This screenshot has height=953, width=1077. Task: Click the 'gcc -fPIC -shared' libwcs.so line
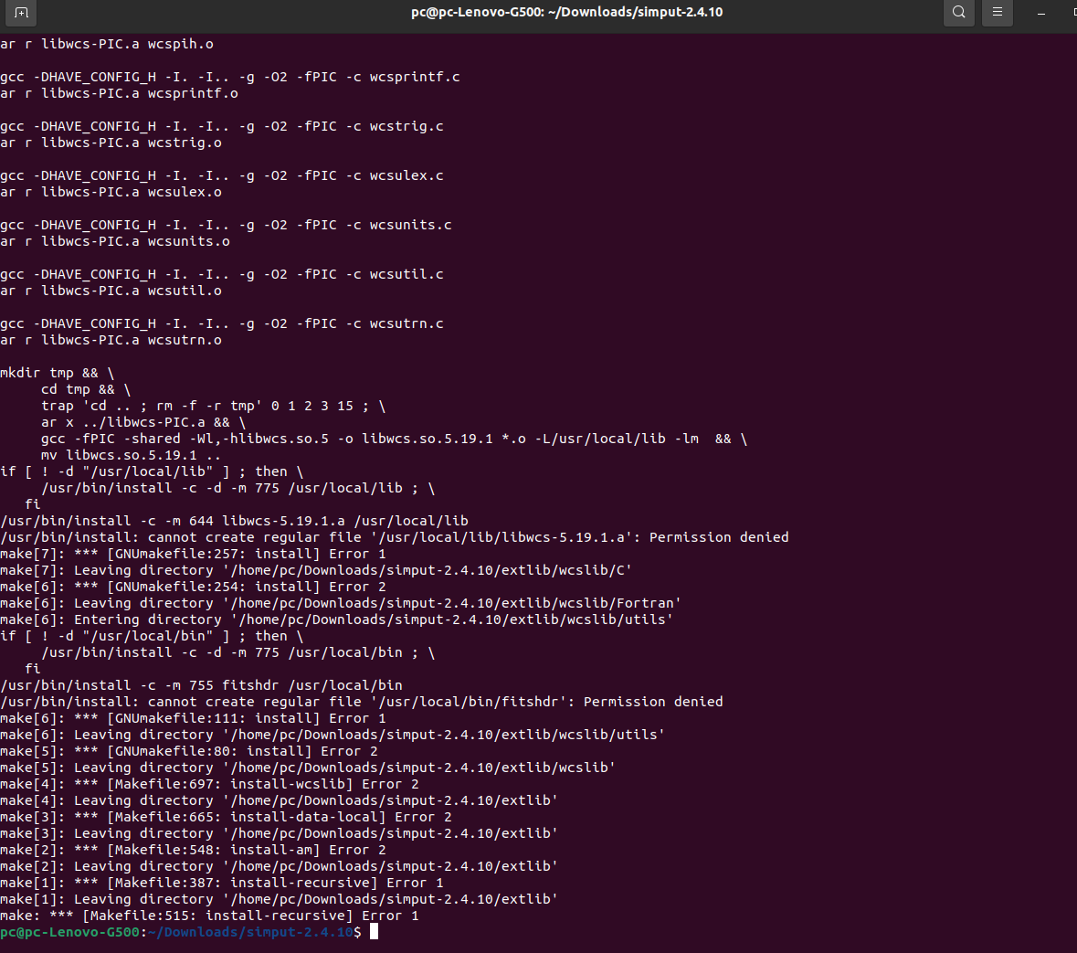[x=395, y=439]
